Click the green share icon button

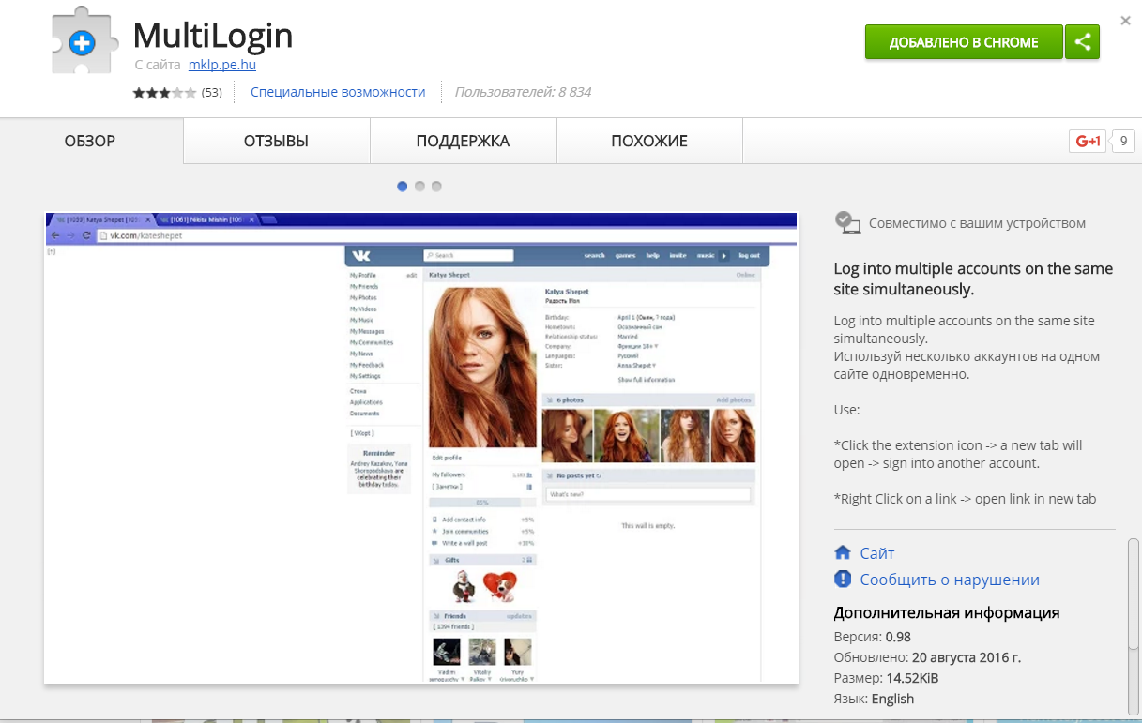[1082, 42]
